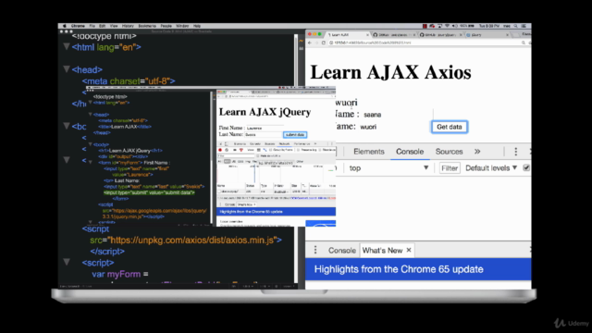Collapse the second script tag fold triangle
Viewport: 592px width, 333px height.
point(67,262)
